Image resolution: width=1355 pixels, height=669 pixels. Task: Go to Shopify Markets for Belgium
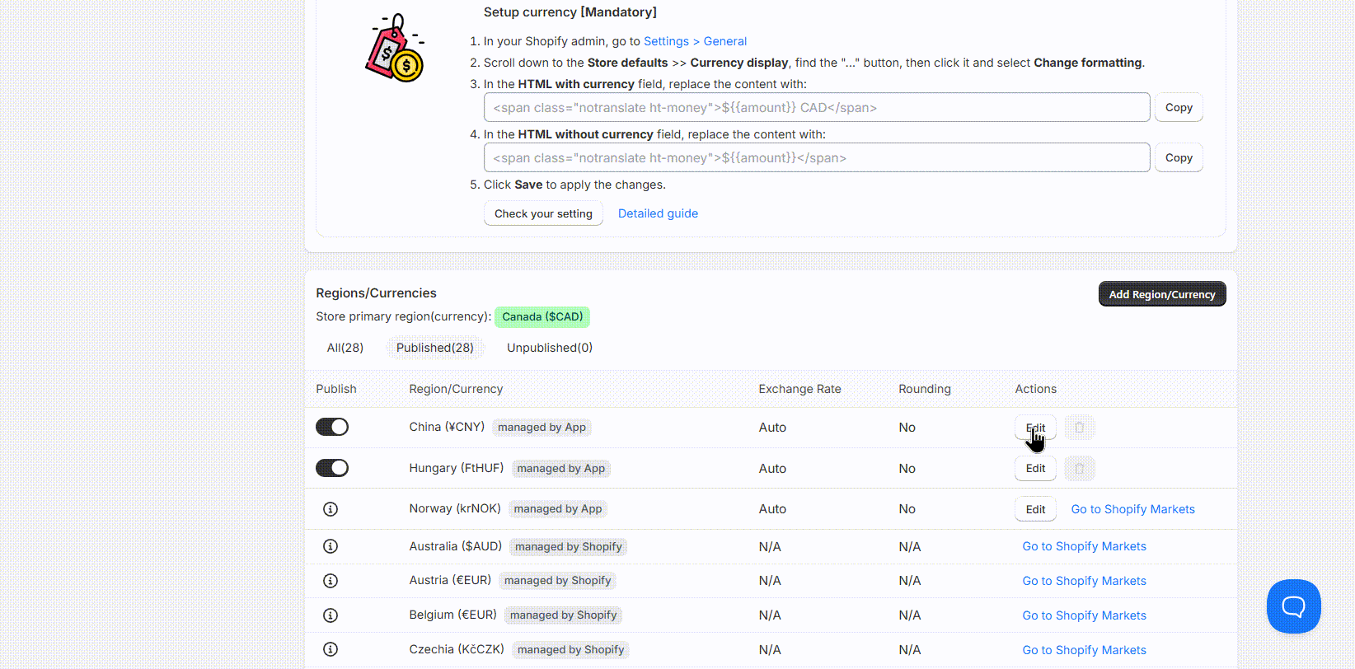point(1084,615)
